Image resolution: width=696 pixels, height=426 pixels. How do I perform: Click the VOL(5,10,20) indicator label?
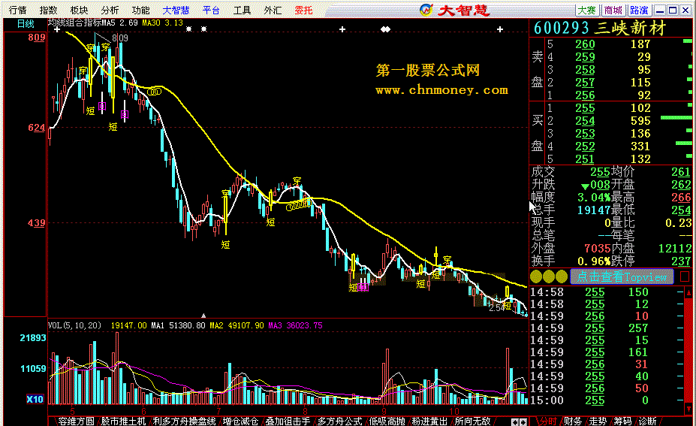74,325
